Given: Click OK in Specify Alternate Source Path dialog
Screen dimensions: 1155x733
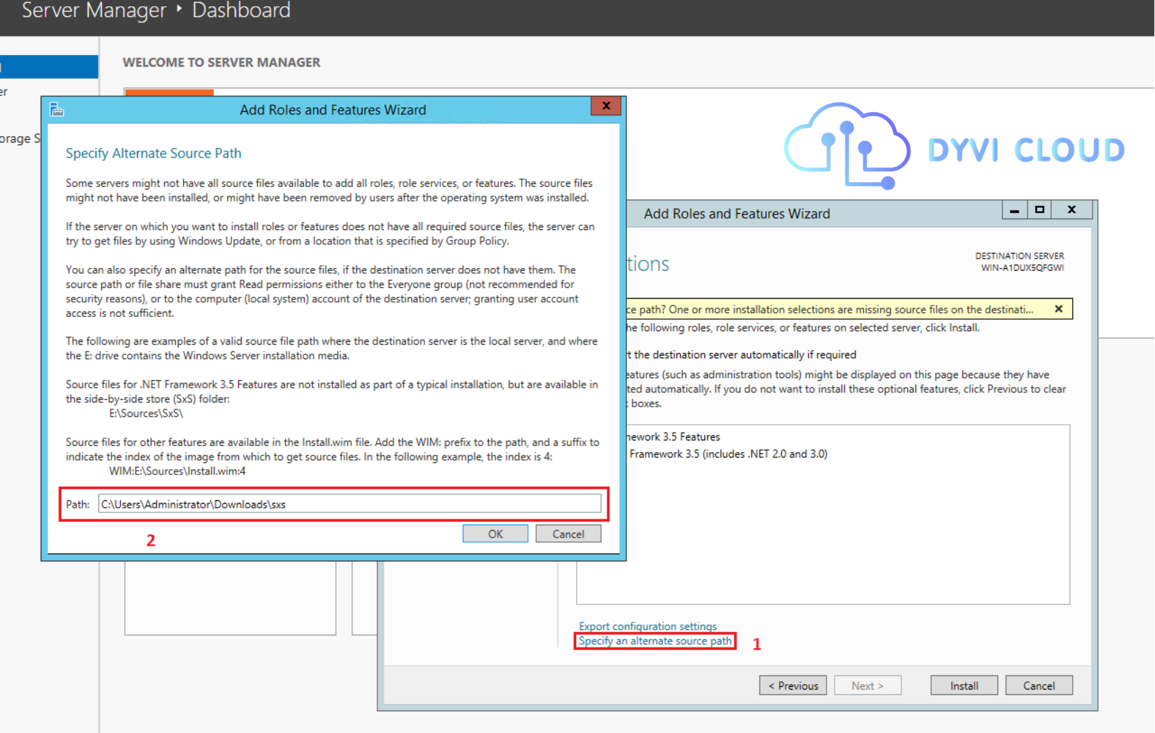Looking at the screenshot, I should pos(495,533).
